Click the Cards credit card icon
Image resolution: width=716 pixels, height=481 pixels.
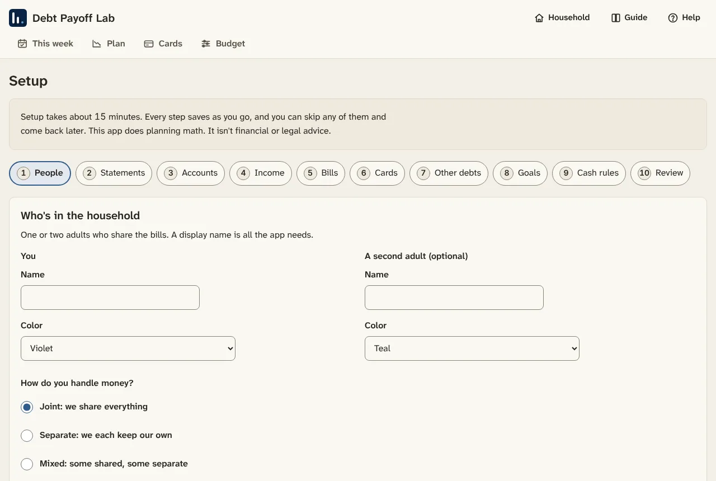click(x=149, y=44)
